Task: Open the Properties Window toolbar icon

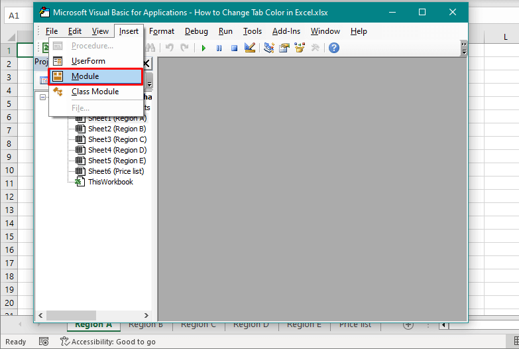Action: click(x=284, y=48)
